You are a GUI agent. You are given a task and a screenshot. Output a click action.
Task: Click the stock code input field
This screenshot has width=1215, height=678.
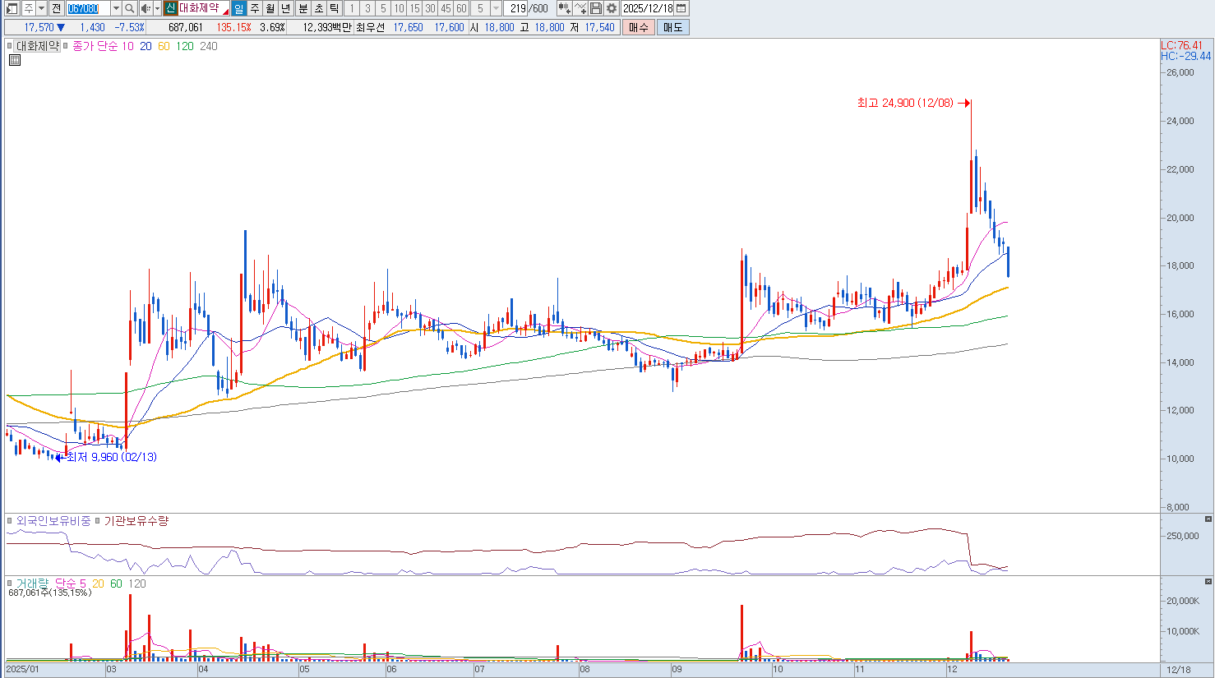(x=87, y=8)
